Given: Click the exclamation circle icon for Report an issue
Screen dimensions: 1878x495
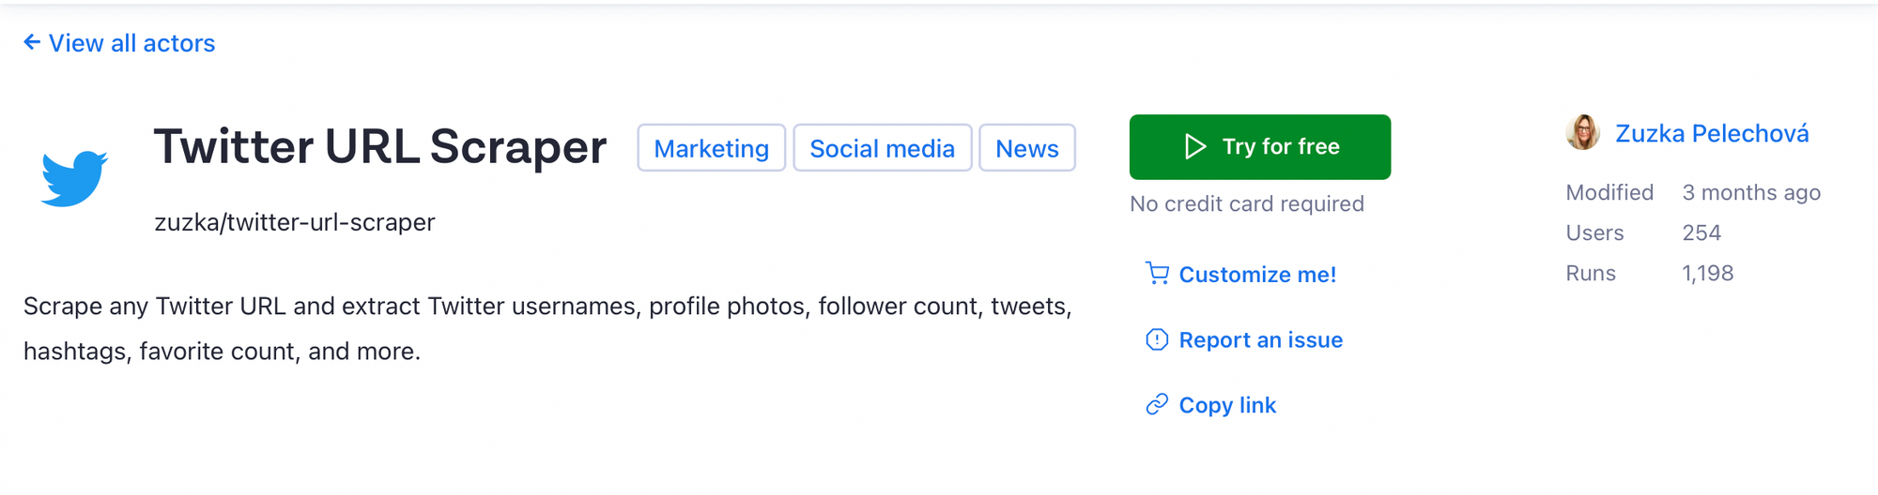Looking at the screenshot, I should [1157, 339].
